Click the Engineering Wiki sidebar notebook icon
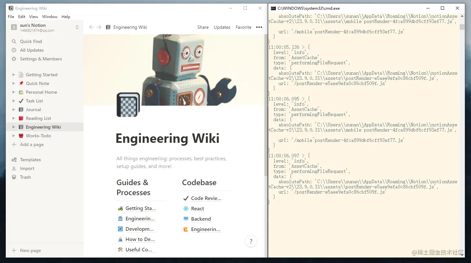The height and width of the screenshot is (263, 471). point(21,127)
